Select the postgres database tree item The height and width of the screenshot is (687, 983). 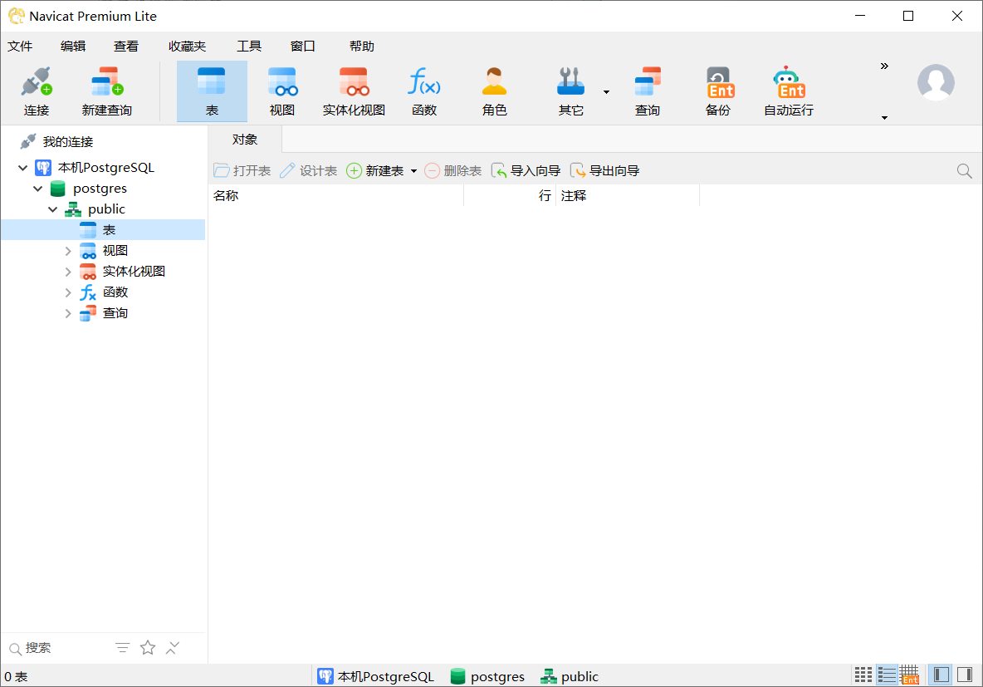100,189
